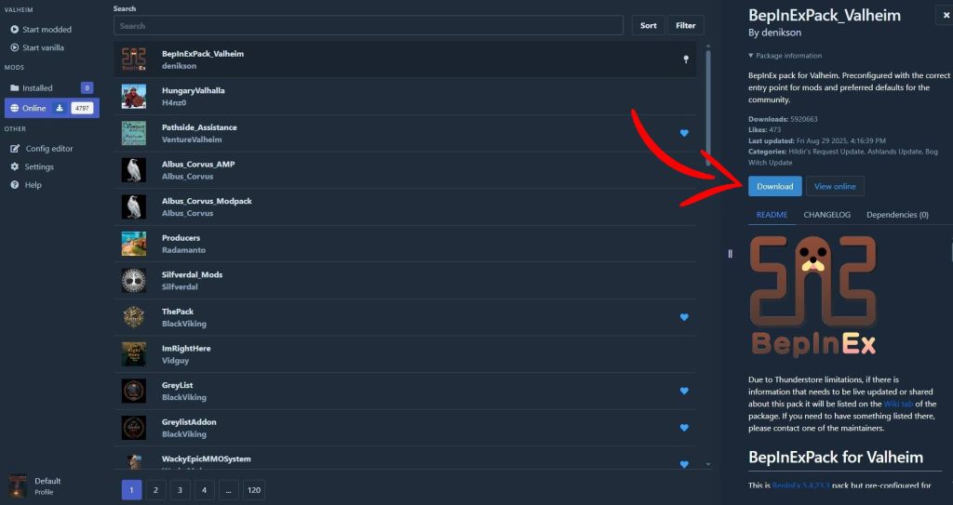Click the Installed count badge 0
The width and height of the screenshot is (953, 505).
coord(87,88)
